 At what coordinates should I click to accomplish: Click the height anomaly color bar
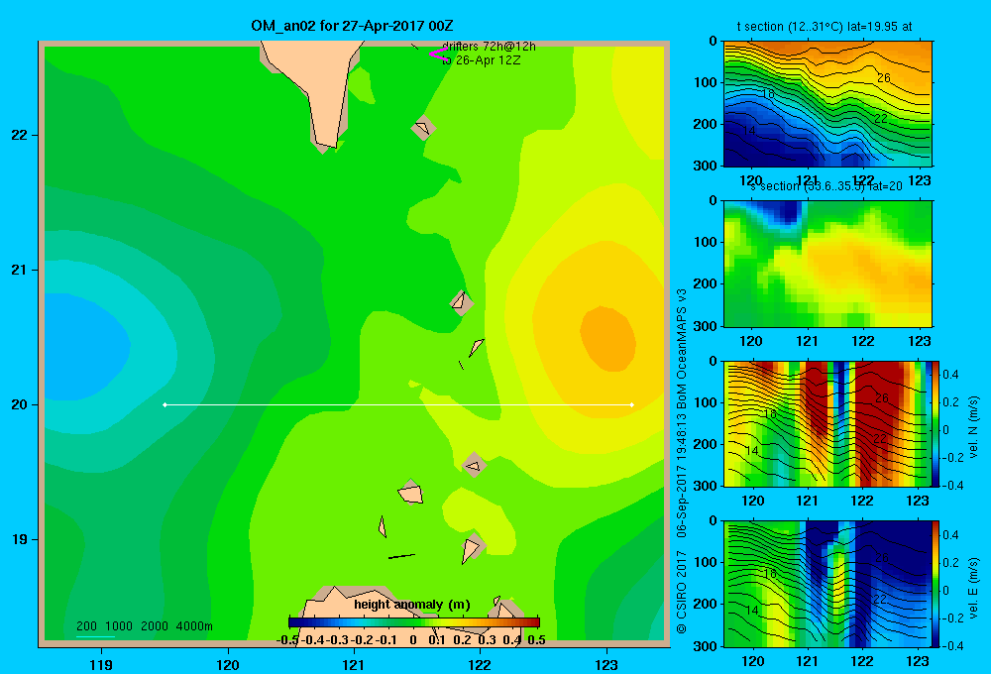tap(414, 622)
